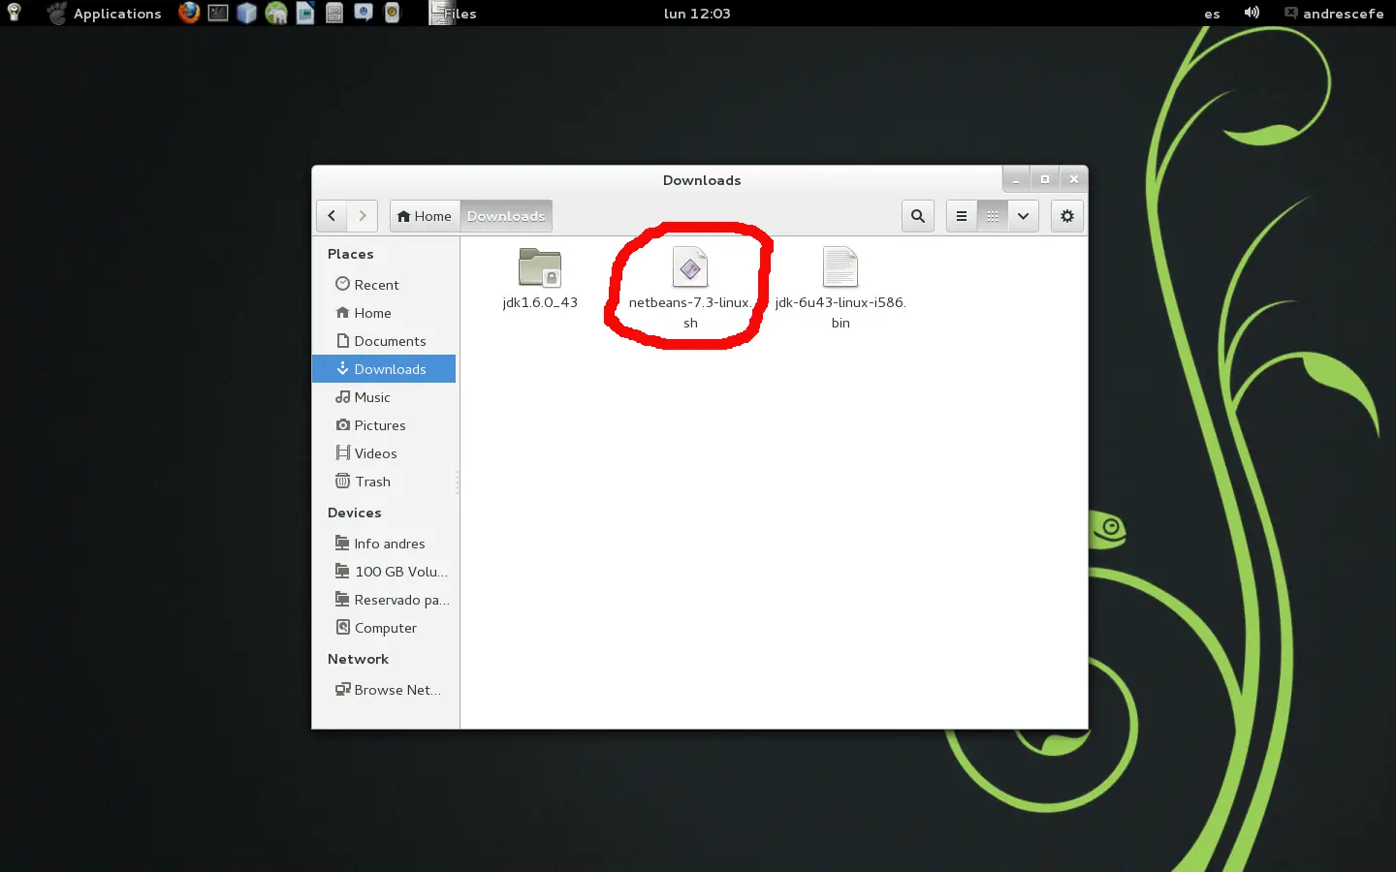This screenshot has width=1396, height=872.
Task: Select Downloads in the sidebar
Action: click(x=384, y=369)
